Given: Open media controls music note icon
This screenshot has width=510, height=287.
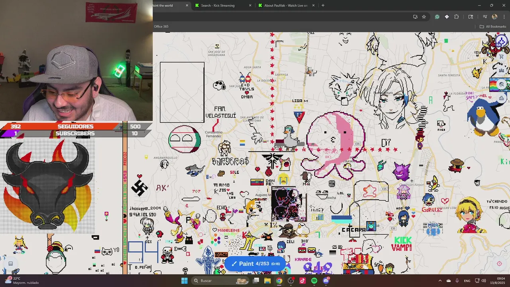Looking at the screenshot, I should (485, 17).
